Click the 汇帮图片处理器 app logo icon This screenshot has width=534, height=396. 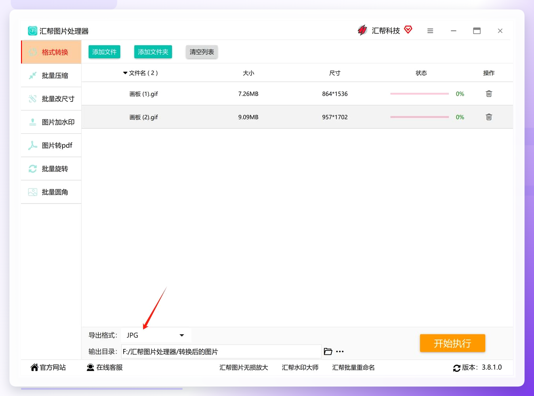32,31
